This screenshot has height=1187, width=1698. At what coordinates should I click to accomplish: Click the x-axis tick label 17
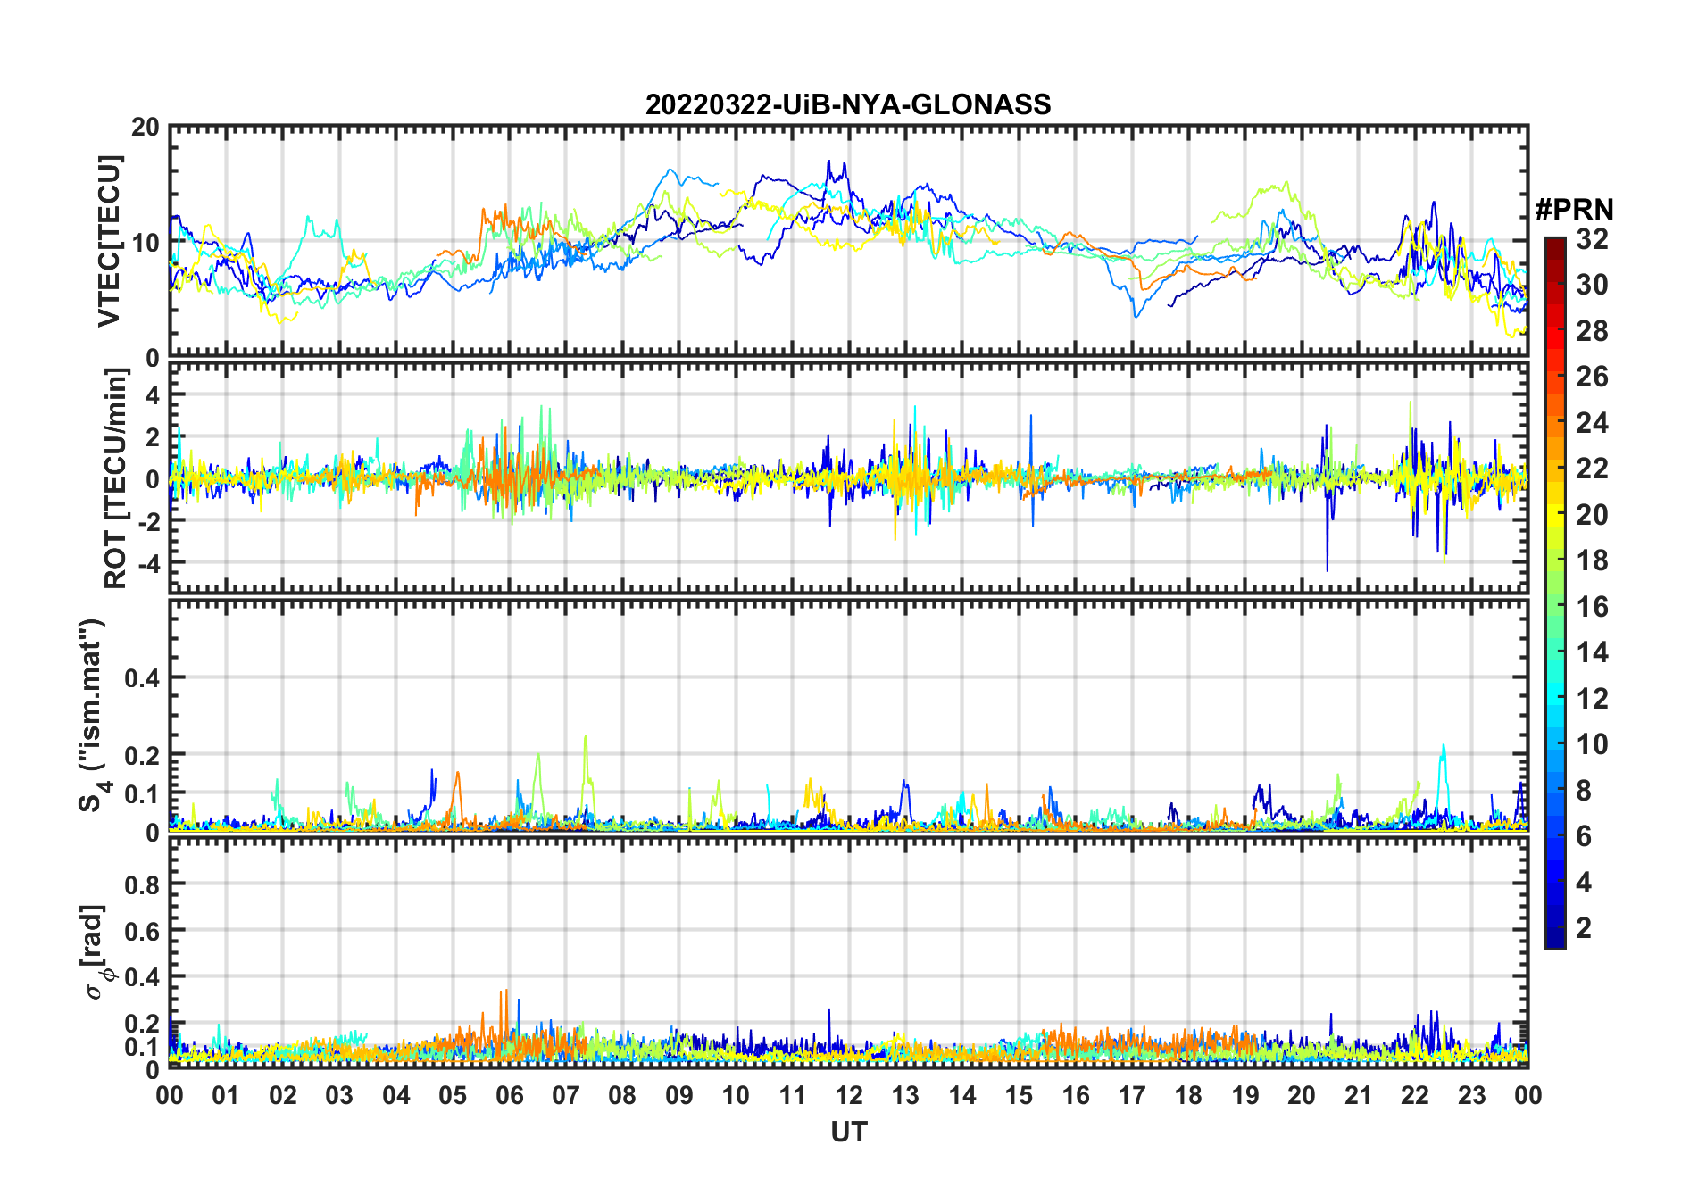pyautogui.click(x=1132, y=1095)
